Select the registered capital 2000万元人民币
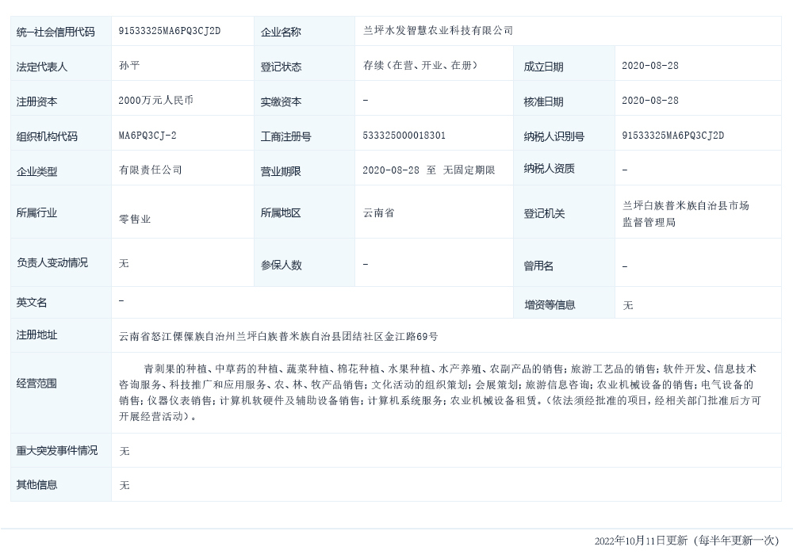Viewport: 793px width, 558px height. coord(156,101)
